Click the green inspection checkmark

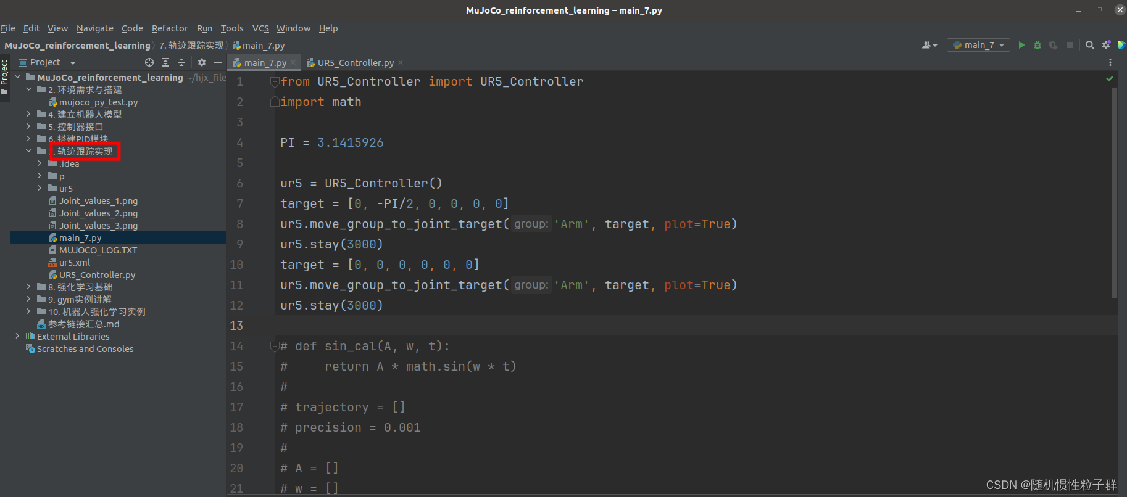1110,79
